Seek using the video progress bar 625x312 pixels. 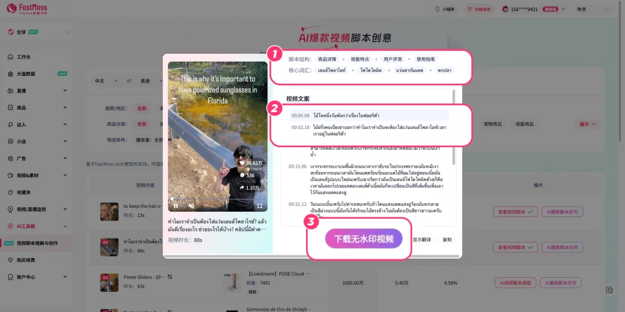coord(217,199)
